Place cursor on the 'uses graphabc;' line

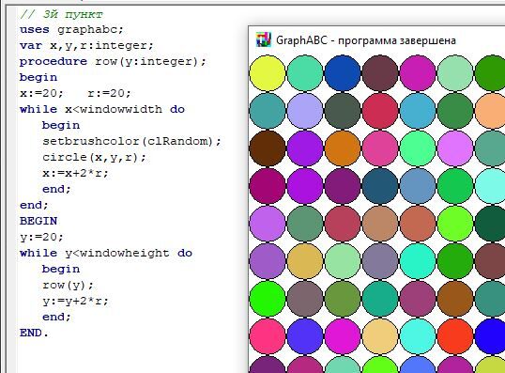[71, 30]
